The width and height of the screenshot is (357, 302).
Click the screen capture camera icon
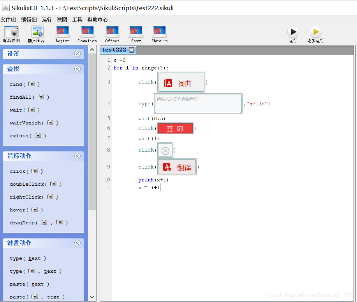coord(11,32)
